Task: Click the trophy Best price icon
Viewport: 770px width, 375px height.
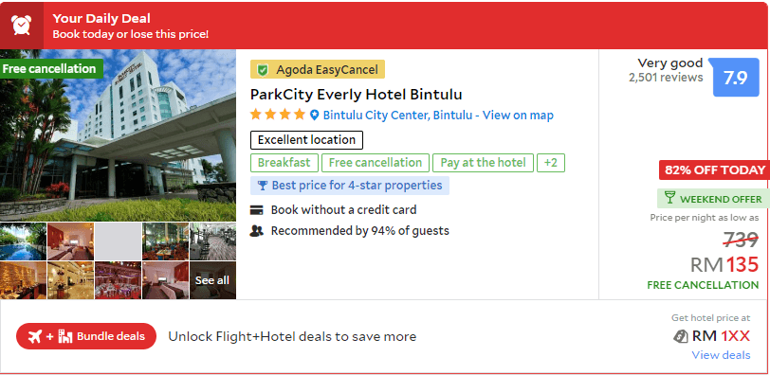Action: 263,186
